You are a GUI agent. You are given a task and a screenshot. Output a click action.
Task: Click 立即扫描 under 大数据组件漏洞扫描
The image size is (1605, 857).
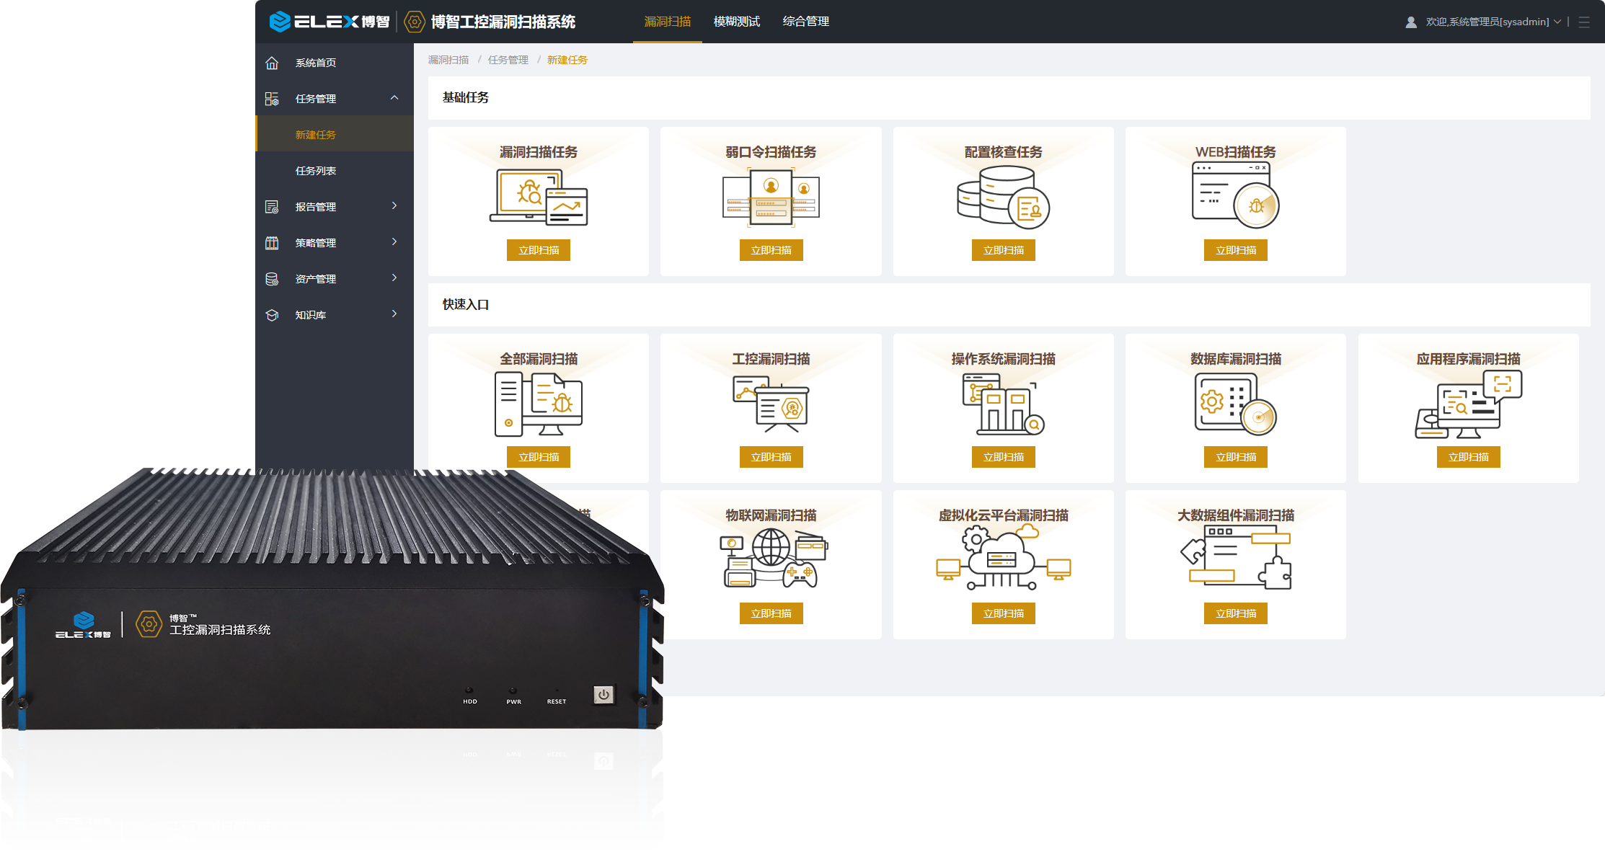[x=1235, y=613]
